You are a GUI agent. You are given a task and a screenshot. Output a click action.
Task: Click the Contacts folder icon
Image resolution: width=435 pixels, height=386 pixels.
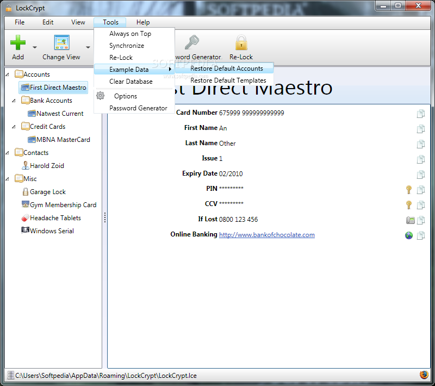pos(18,152)
